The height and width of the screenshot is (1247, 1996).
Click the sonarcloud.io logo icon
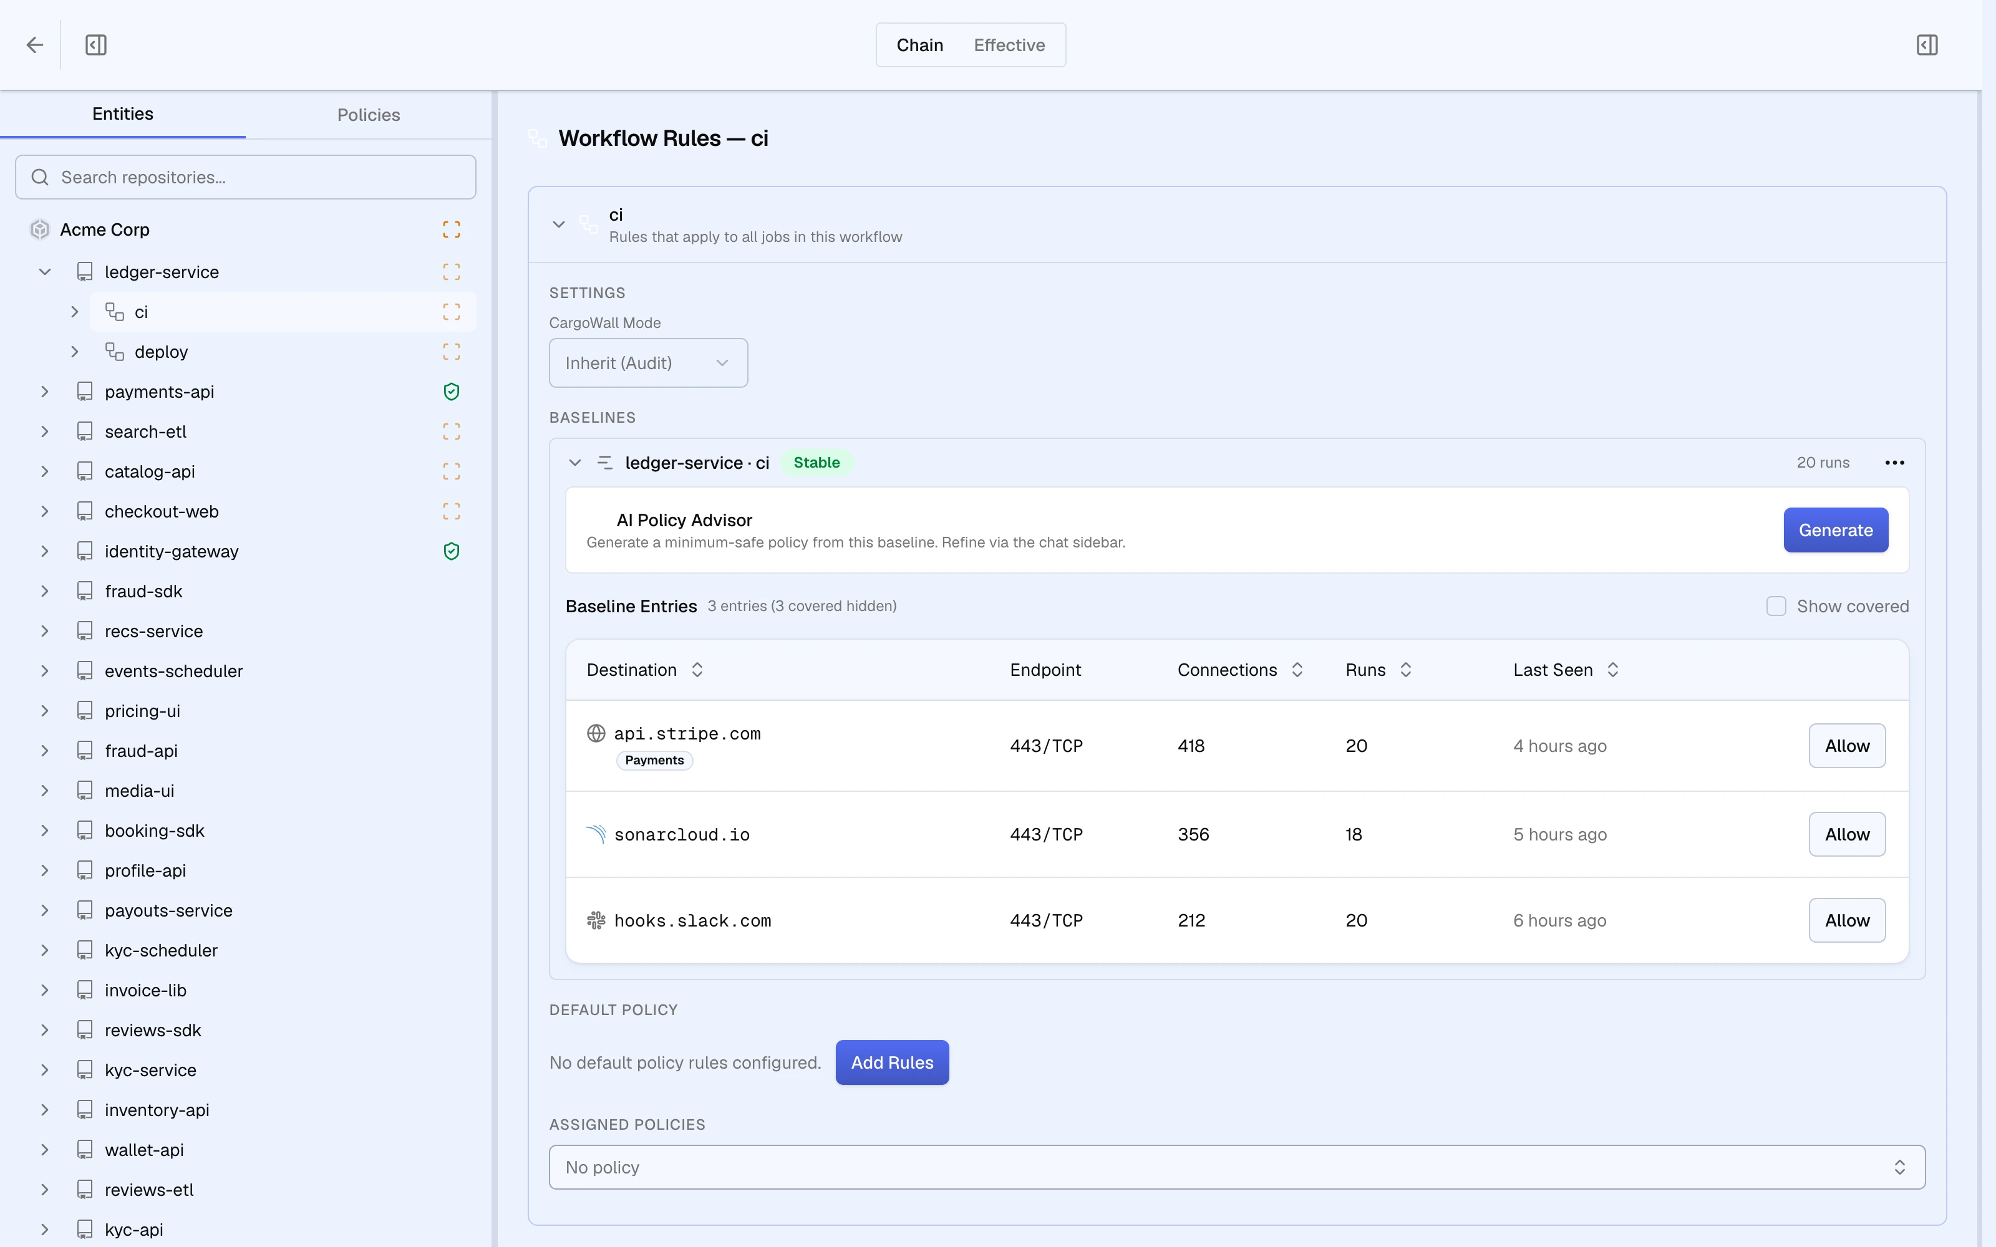click(x=596, y=834)
